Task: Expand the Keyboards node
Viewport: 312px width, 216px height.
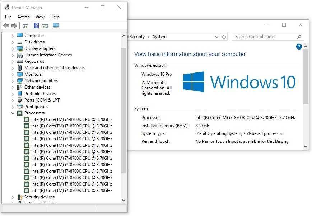Action: click(x=13, y=62)
